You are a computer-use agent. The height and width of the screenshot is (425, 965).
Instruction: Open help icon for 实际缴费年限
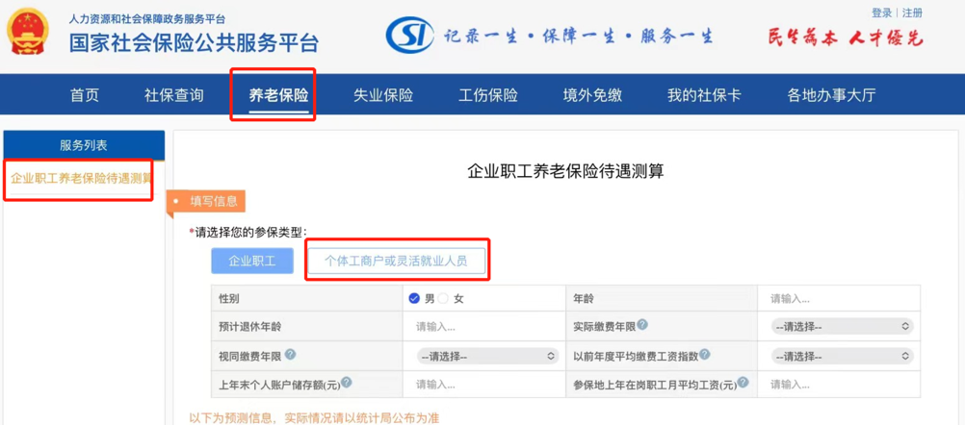642,324
